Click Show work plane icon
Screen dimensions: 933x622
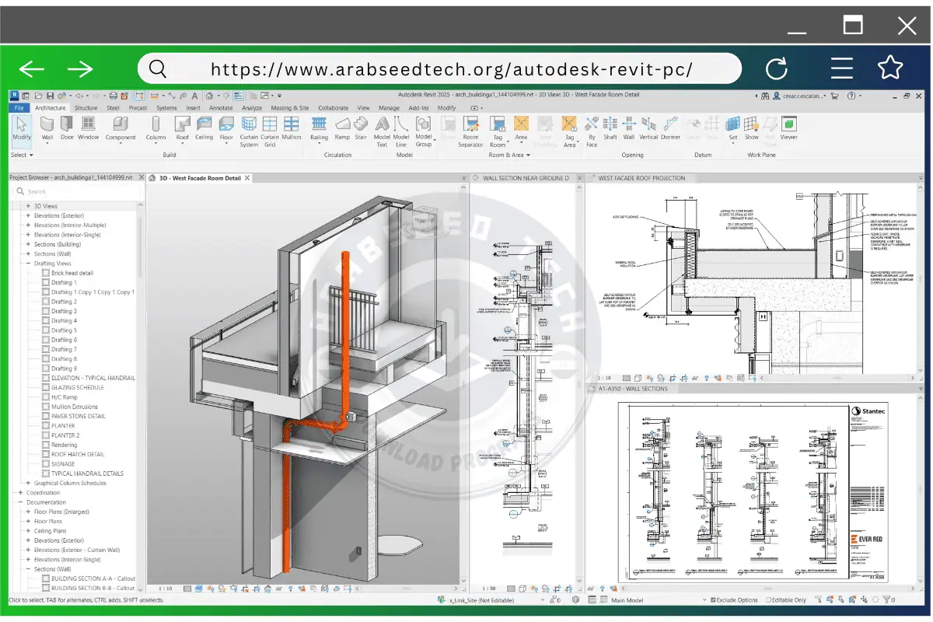tap(751, 128)
